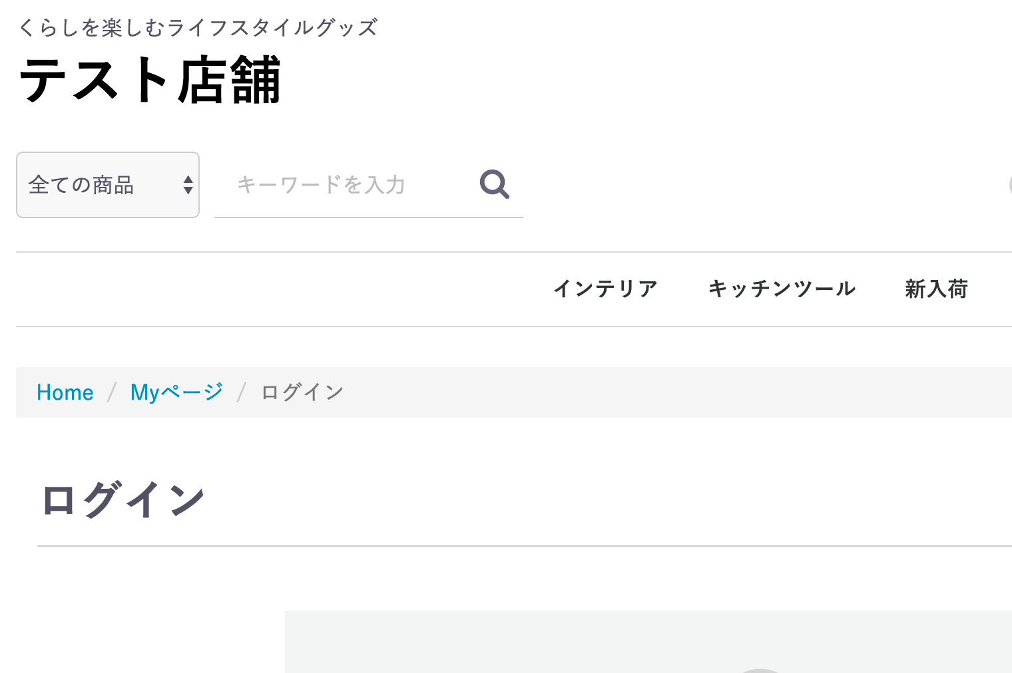Click the ログイン breadcrumb item
Screen dimensions: 1012x673
(302, 392)
